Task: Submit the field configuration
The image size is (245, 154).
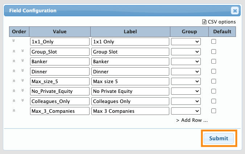Action: 219,138
